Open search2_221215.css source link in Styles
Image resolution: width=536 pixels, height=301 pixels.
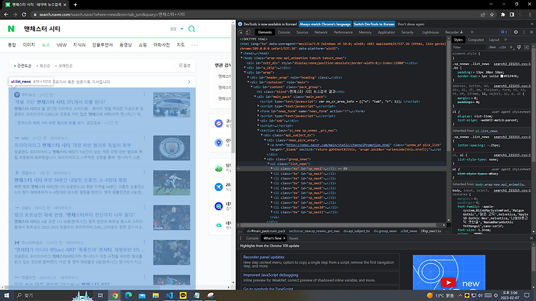click(x=512, y=64)
